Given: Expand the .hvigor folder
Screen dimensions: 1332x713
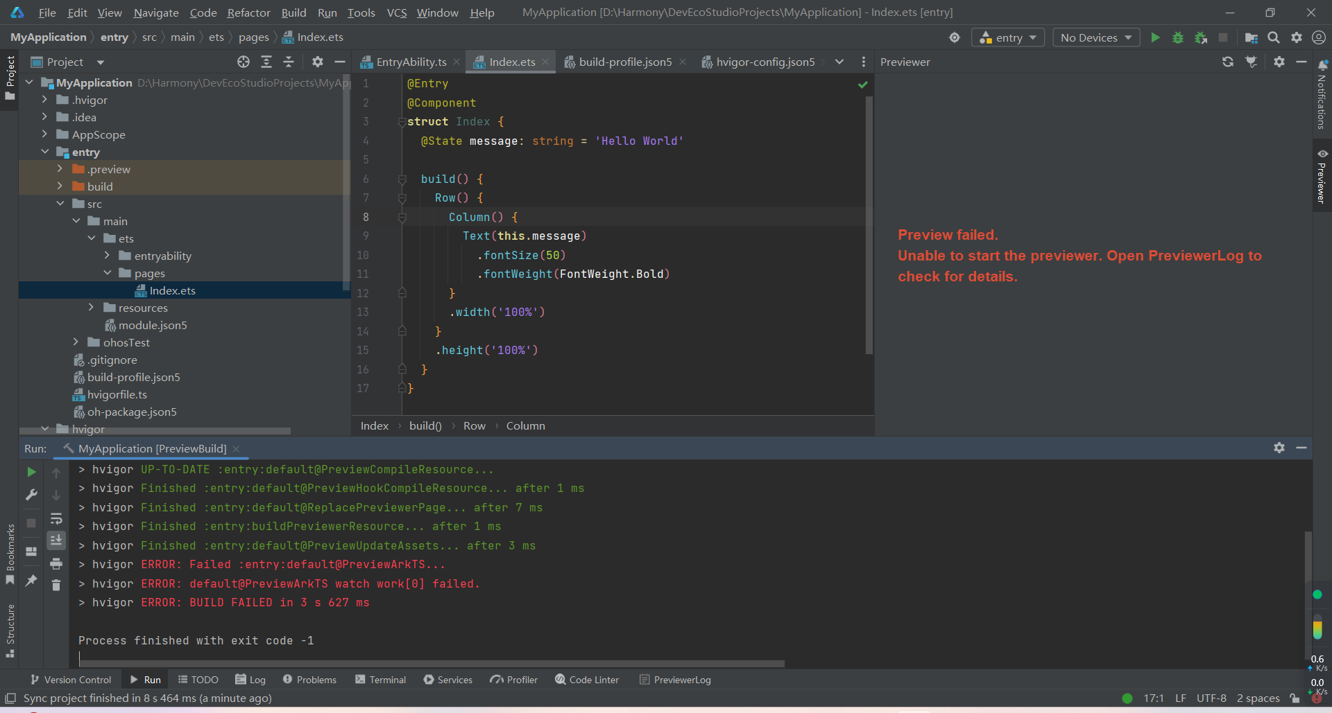Looking at the screenshot, I should [44, 100].
